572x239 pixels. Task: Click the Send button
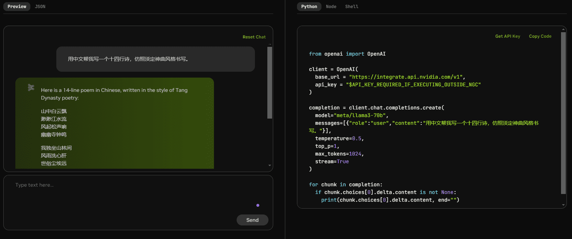point(252,220)
